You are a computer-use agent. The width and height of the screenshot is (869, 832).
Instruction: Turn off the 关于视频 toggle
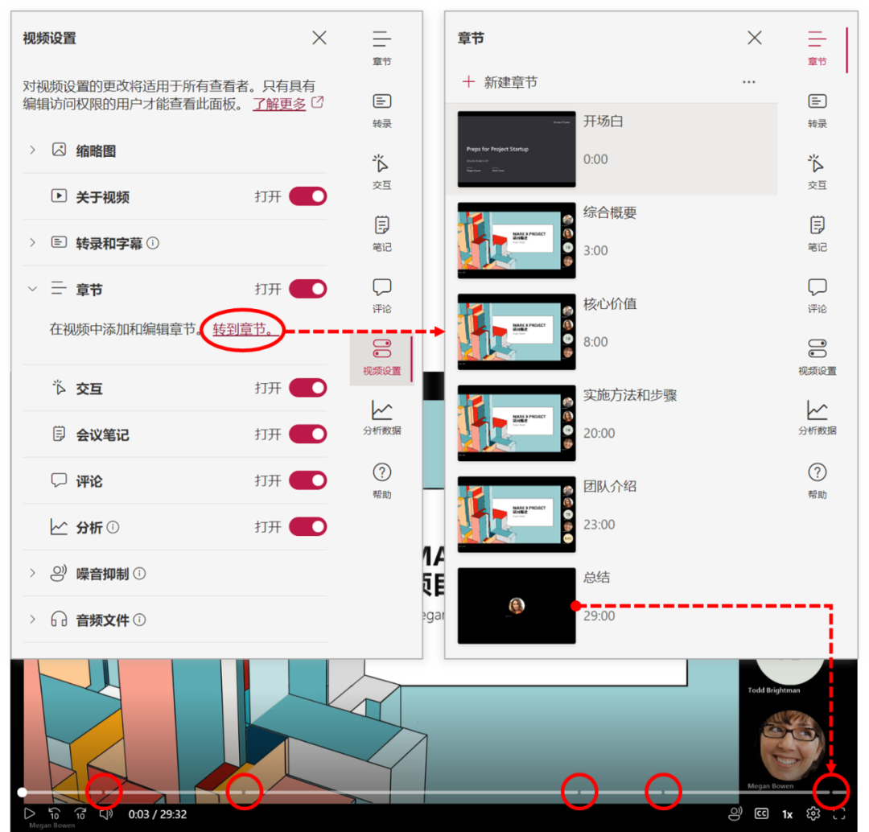tap(307, 196)
